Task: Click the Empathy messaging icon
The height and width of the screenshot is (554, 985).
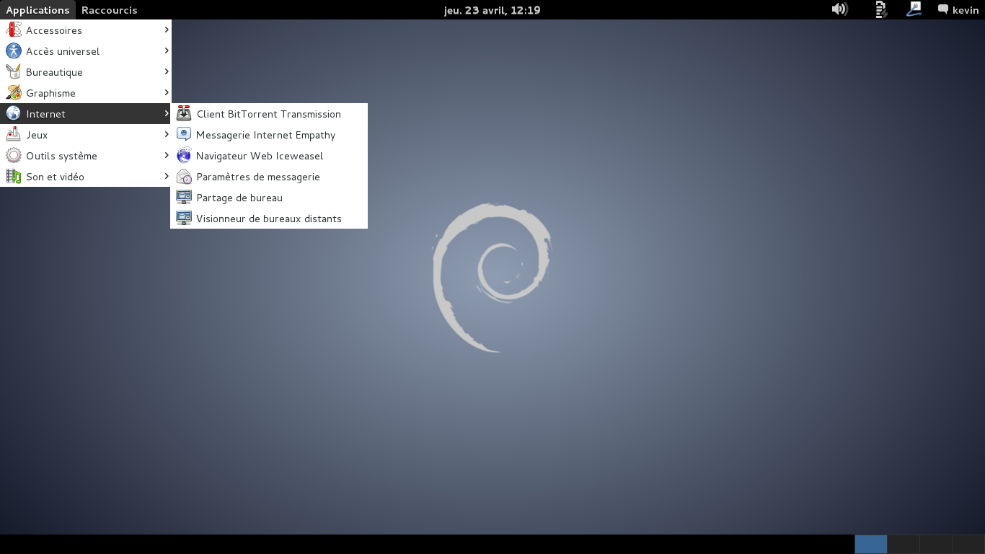Action: tap(184, 135)
